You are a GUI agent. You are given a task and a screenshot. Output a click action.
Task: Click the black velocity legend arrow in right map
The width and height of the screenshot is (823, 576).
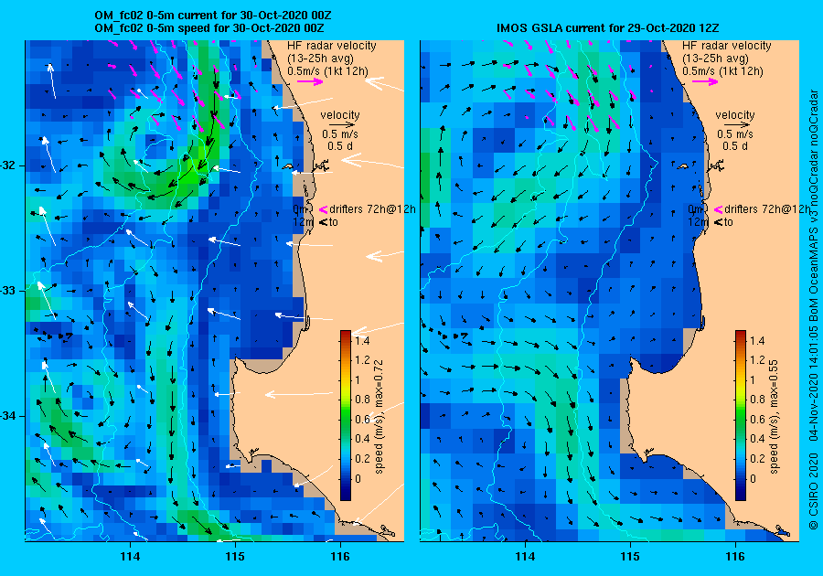click(x=737, y=125)
